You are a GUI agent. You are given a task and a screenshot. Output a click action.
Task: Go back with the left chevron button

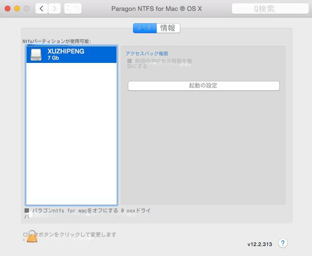pos(42,9)
